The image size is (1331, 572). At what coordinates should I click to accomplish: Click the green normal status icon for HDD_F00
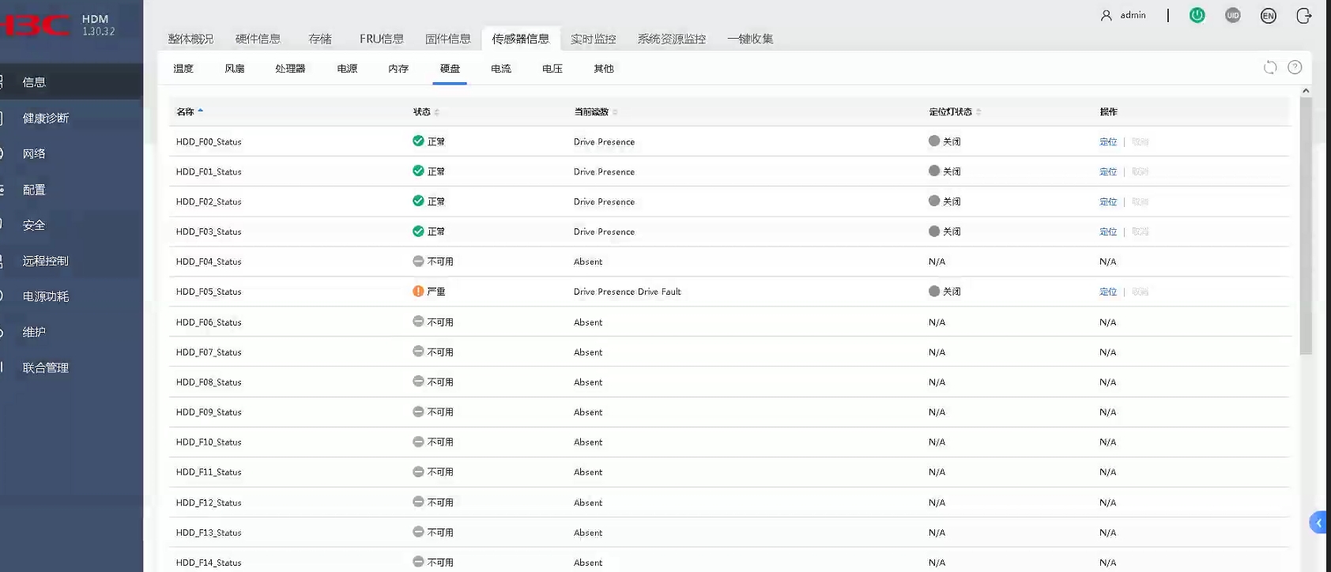click(x=418, y=141)
